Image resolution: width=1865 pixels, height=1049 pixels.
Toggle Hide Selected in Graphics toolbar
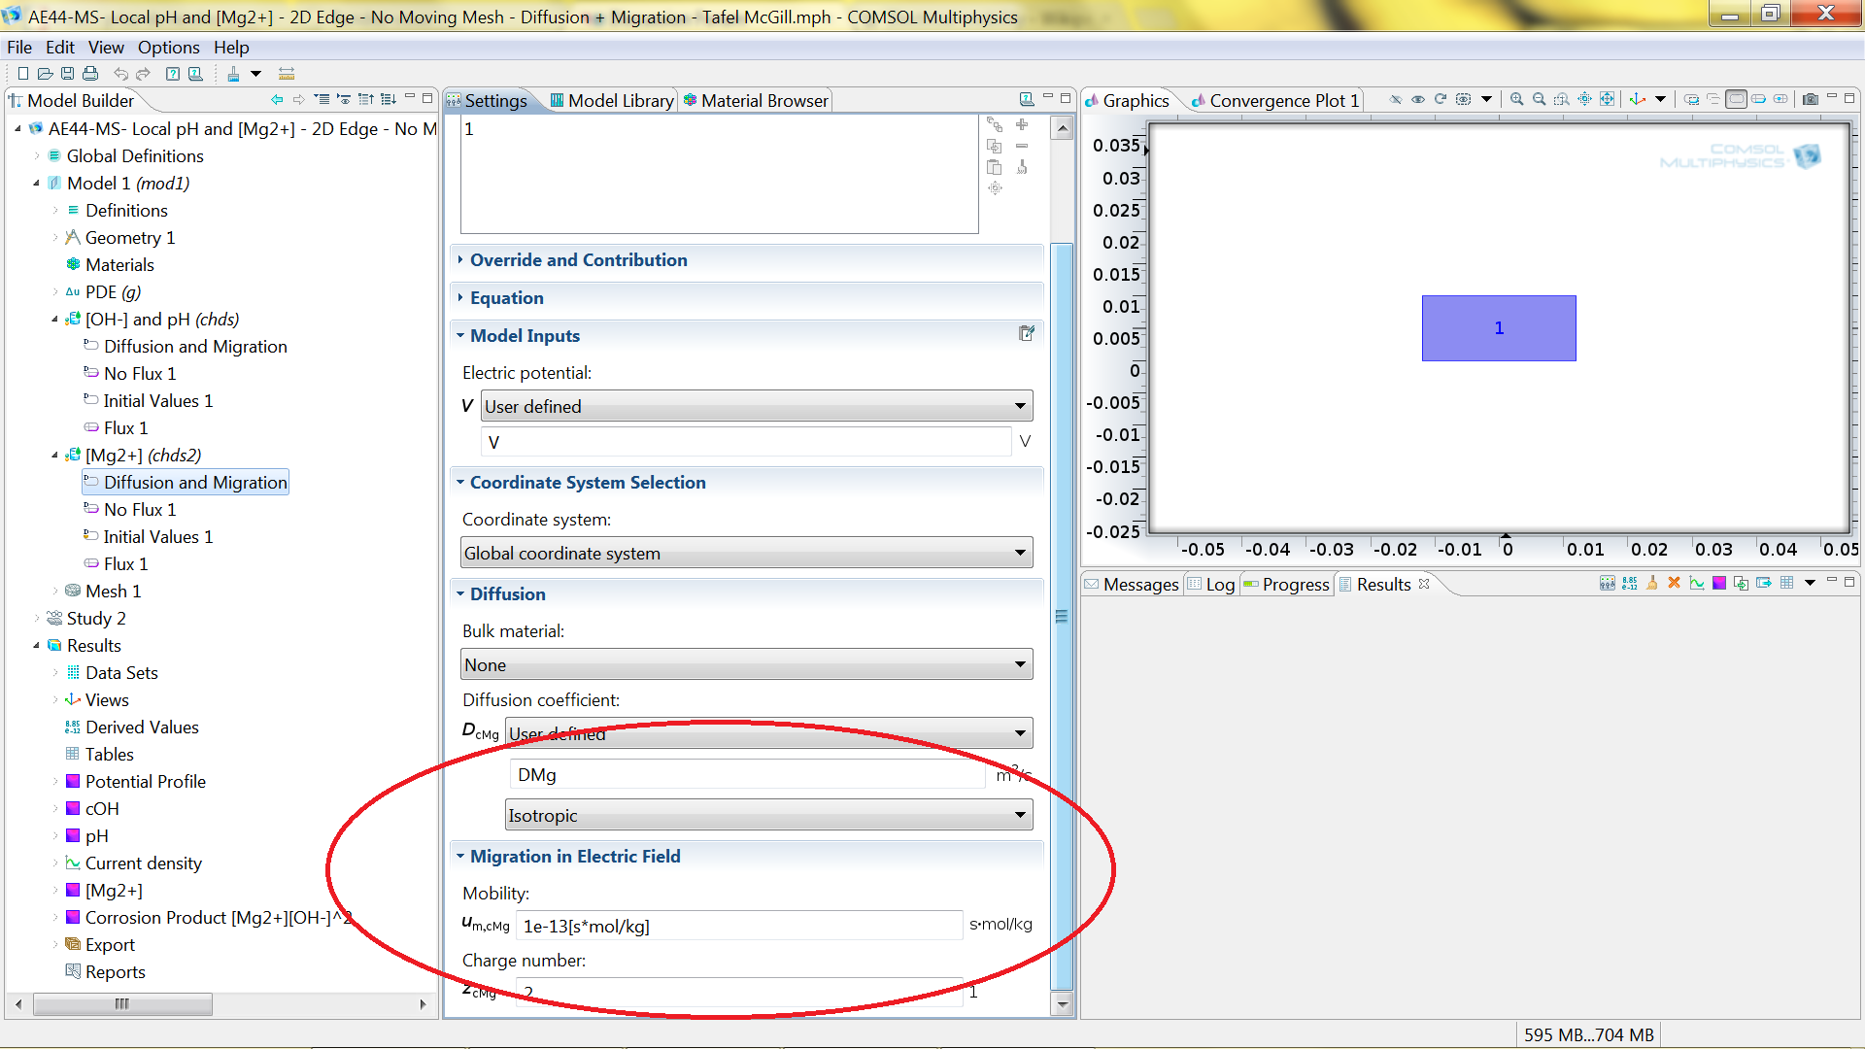[x=1396, y=99]
